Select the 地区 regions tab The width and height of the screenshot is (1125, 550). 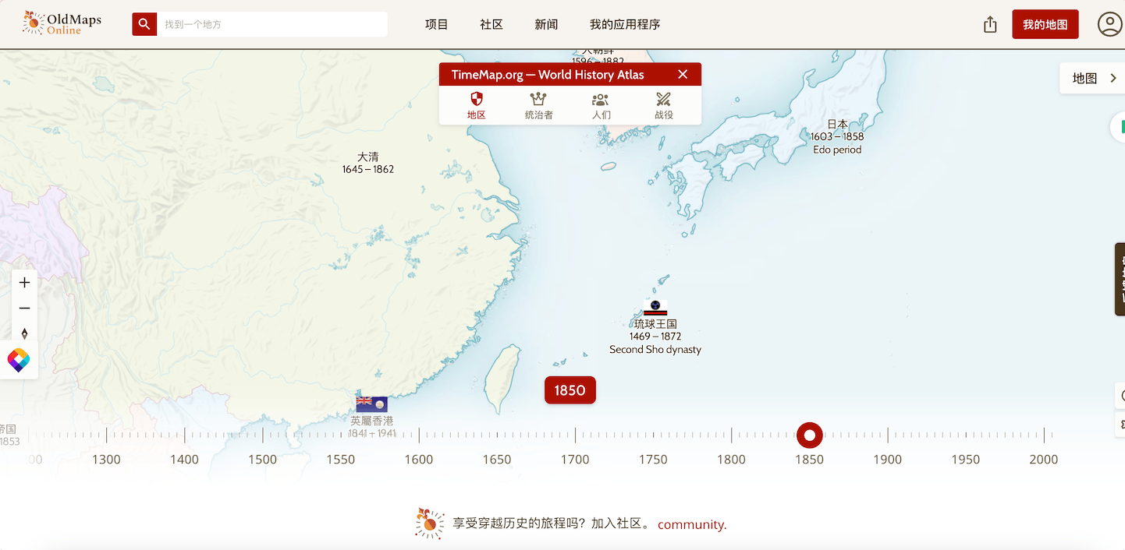476,105
